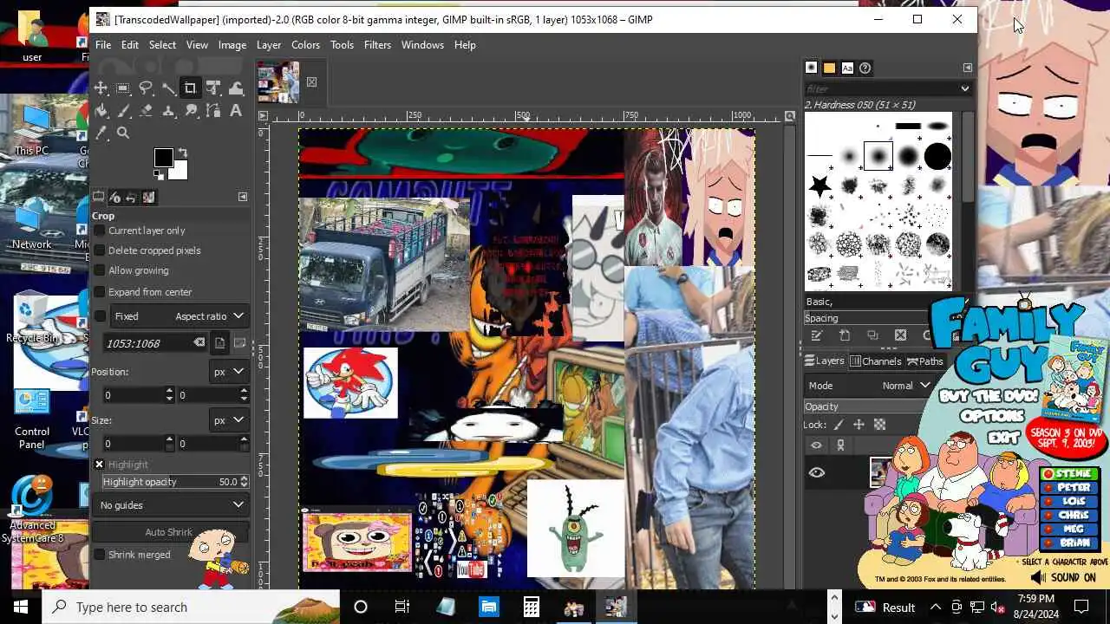
Task: Toggle Lock alpha channel icon
Action: pyautogui.click(x=879, y=425)
